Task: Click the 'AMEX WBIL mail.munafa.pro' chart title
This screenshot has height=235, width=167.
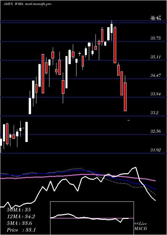Action: tap(27, 4)
